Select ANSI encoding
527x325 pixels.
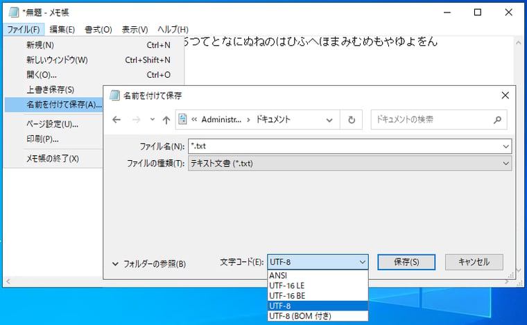point(318,275)
